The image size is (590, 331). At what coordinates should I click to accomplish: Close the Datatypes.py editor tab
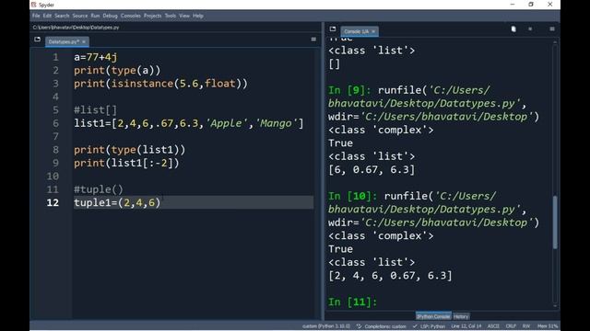pyautogui.click(x=84, y=41)
